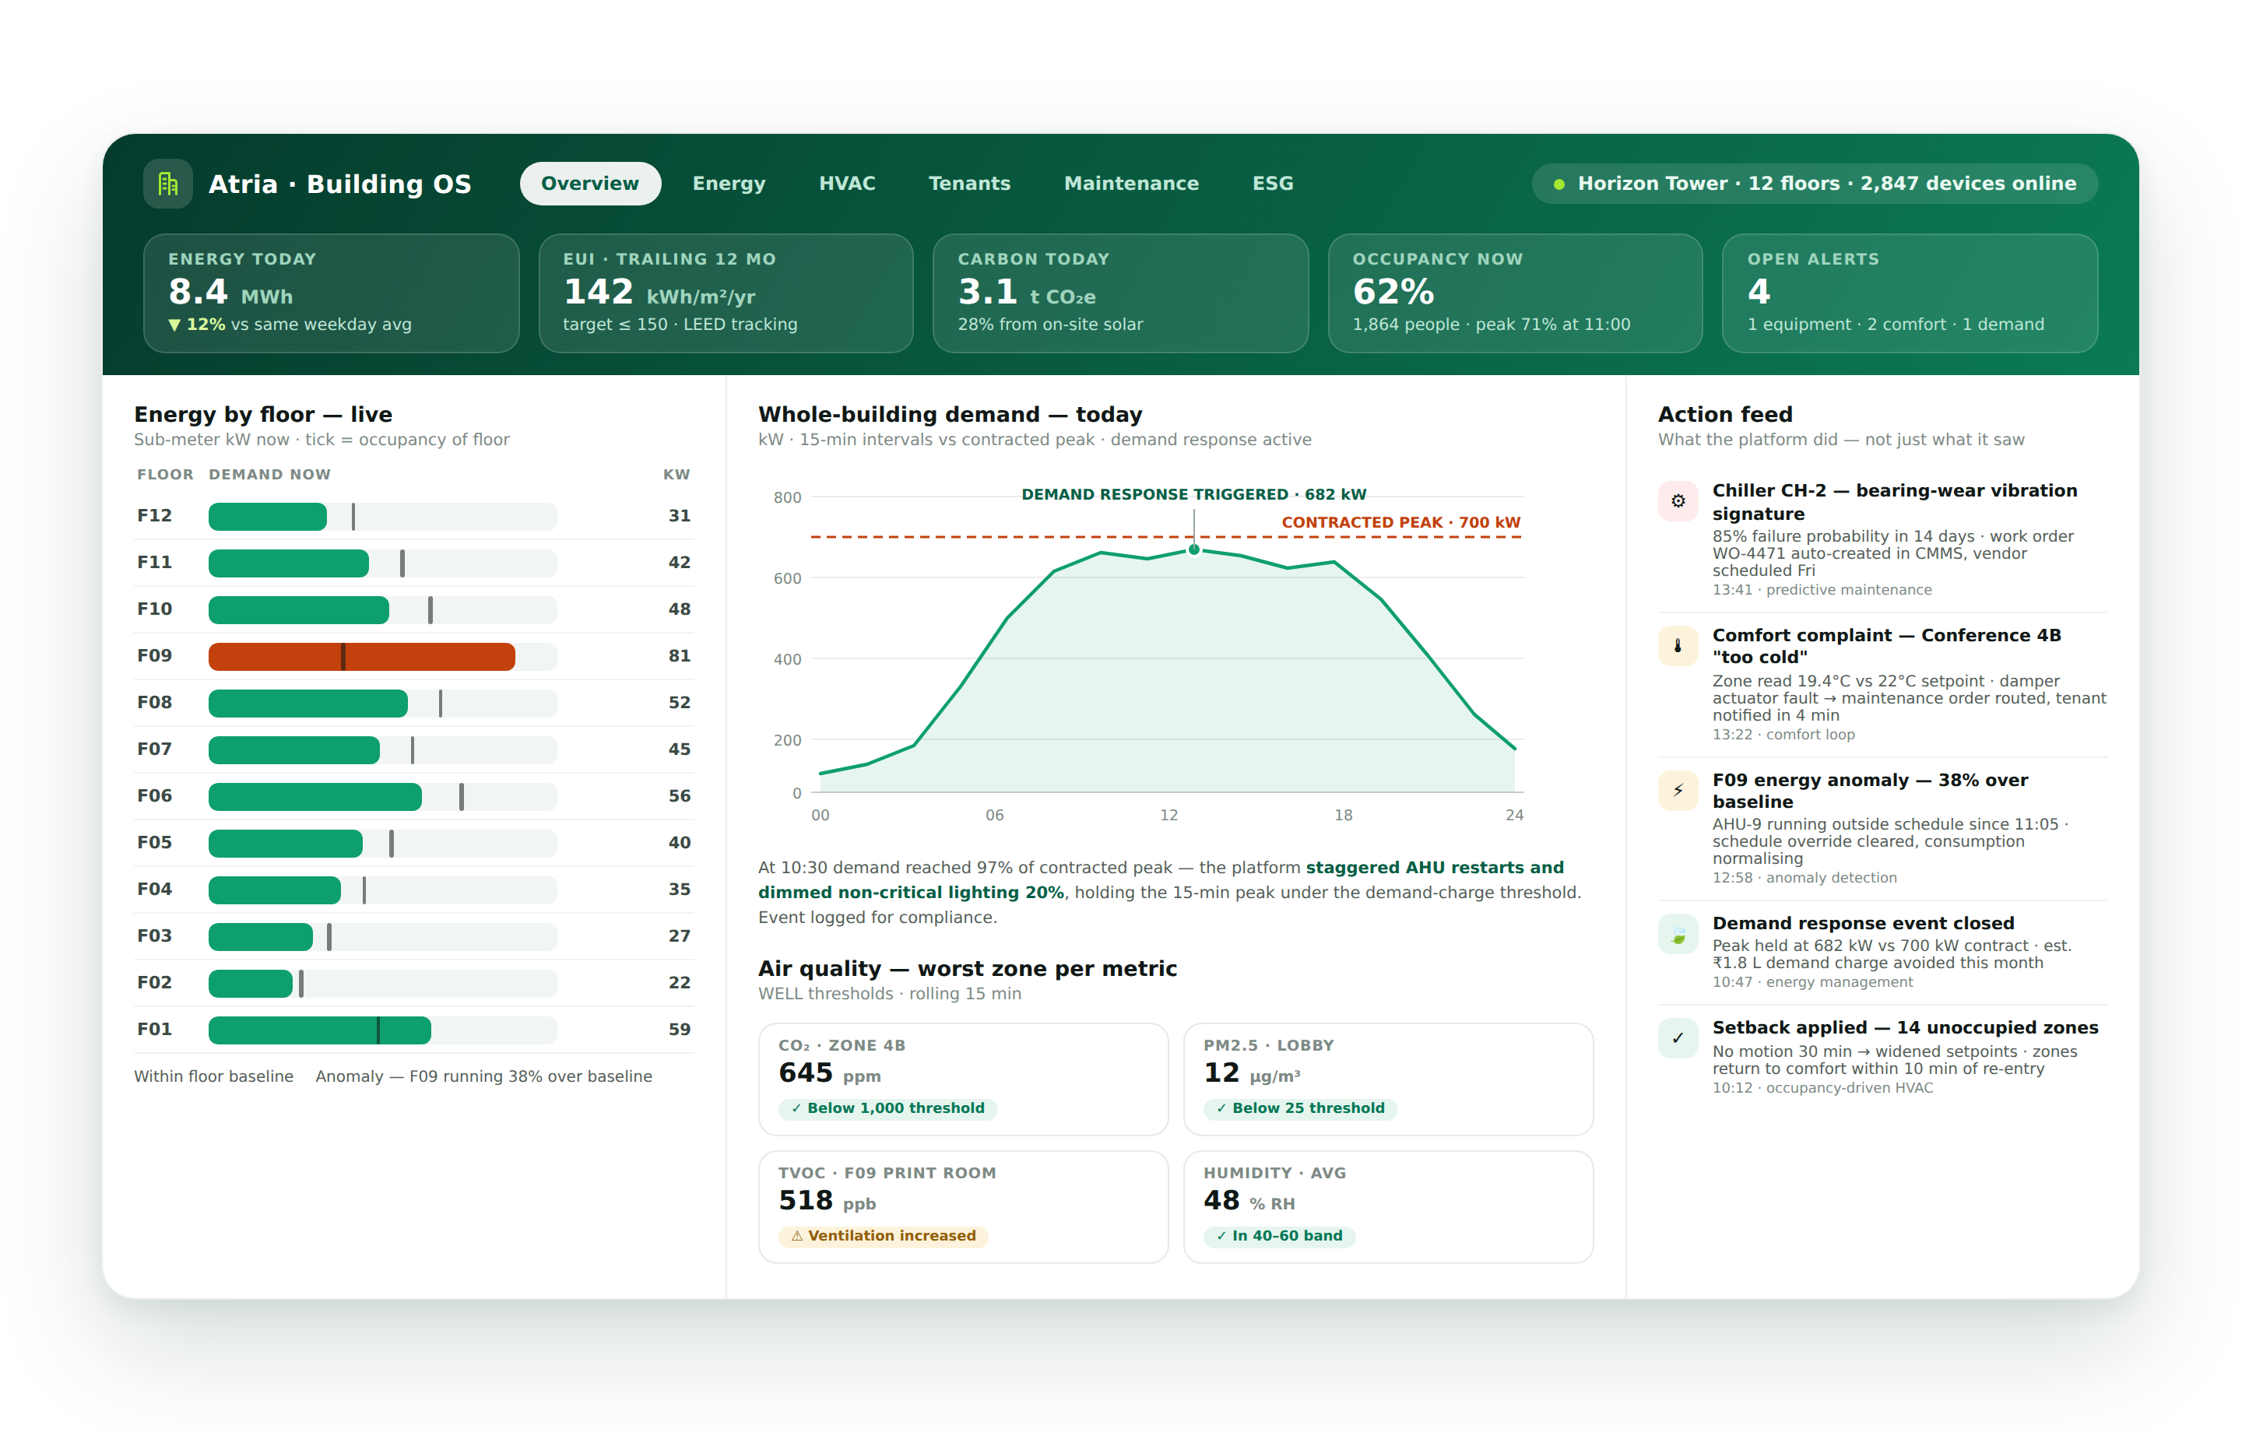
Task: Open the Demand response event closed item
Action: tap(1882, 952)
